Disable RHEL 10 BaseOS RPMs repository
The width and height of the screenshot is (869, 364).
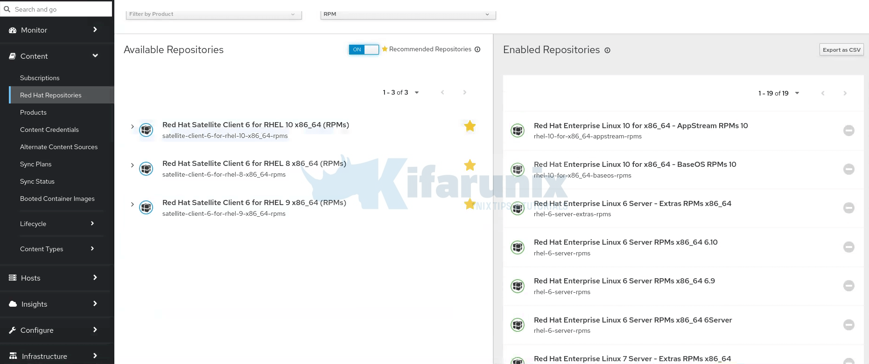coord(849,169)
